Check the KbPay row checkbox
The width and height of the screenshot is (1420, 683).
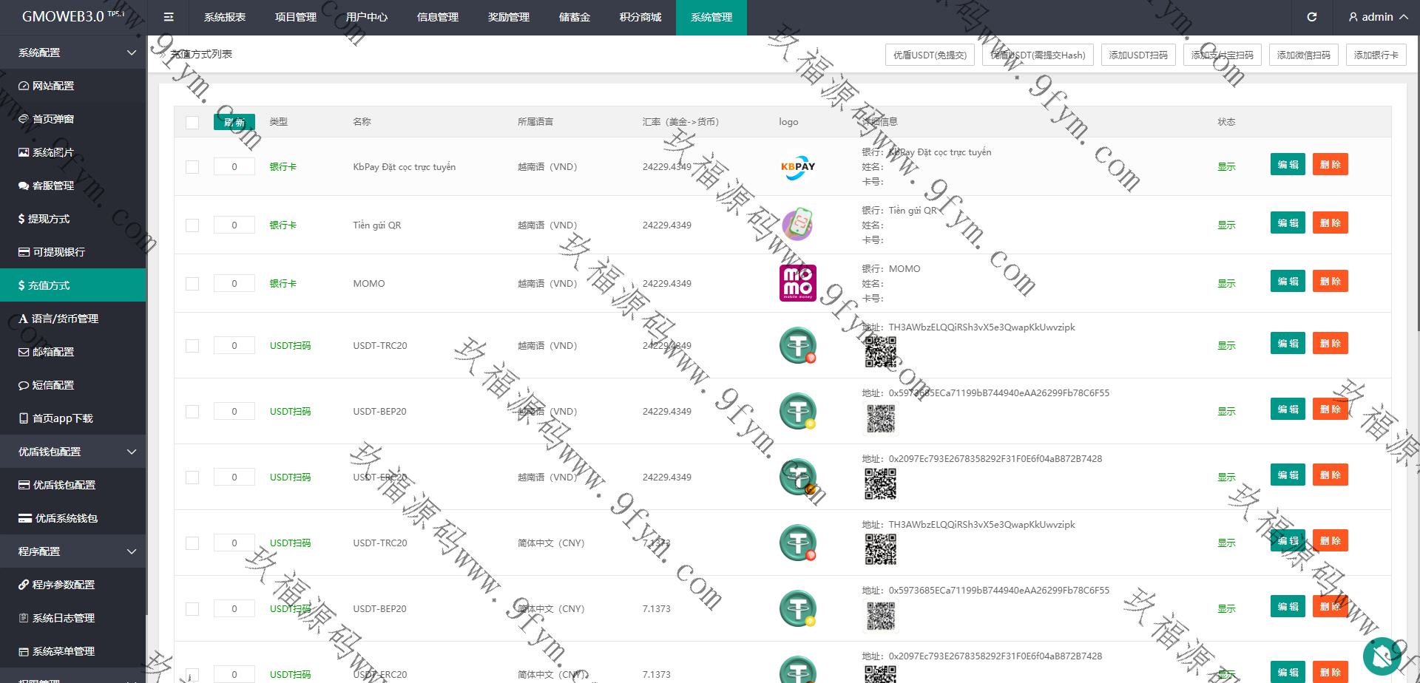pos(192,167)
